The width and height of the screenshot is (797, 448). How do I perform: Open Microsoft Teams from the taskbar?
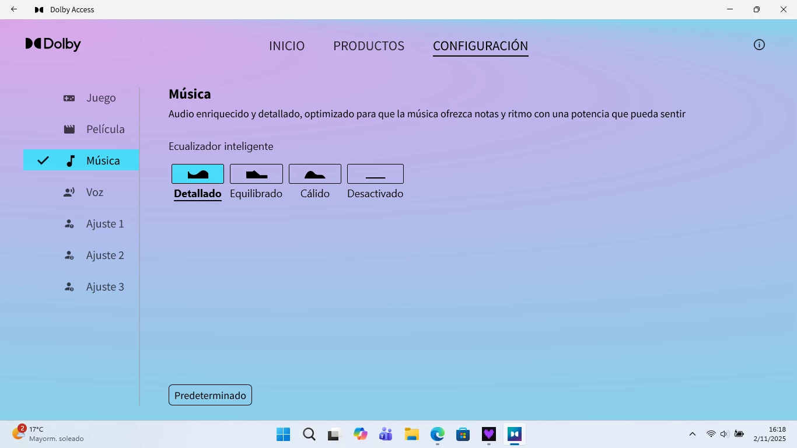[386, 434]
